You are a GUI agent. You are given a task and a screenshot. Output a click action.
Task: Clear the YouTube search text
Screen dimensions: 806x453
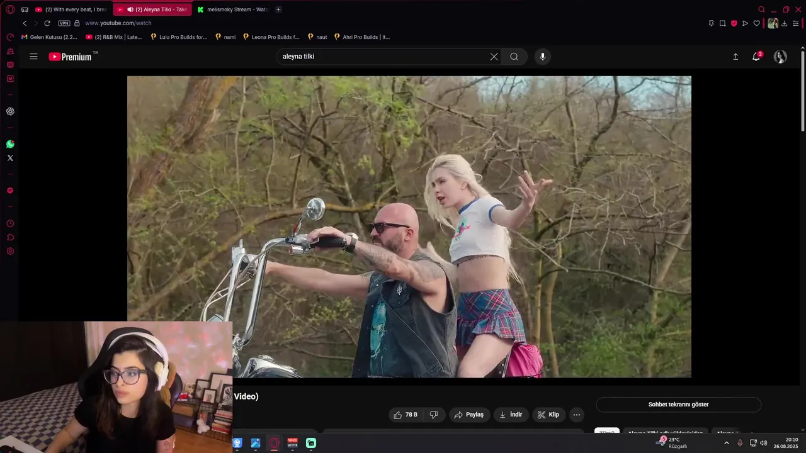pos(494,57)
